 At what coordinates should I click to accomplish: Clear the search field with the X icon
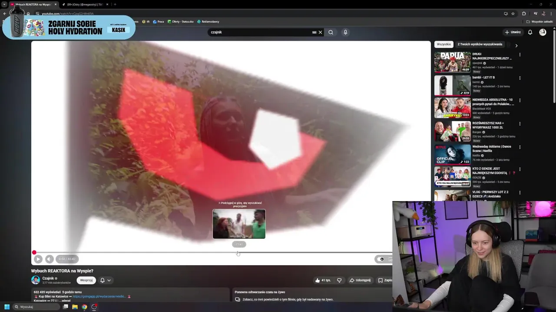coord(321,32)
